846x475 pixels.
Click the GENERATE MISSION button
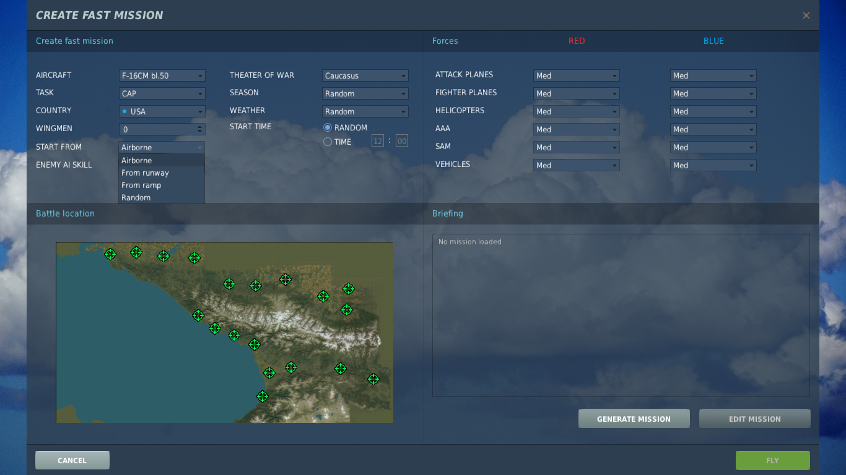point(634,419)
